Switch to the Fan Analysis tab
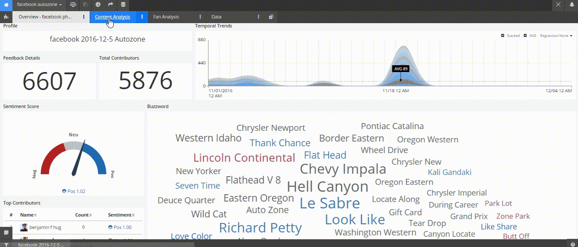The height and width of the screenshot is (247, 578). (166, 17)
